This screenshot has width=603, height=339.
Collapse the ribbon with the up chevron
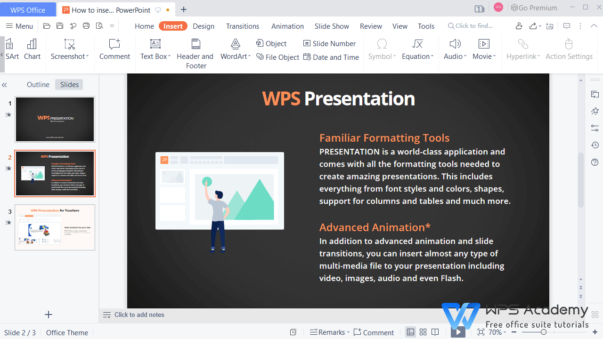tap(595, 26)
